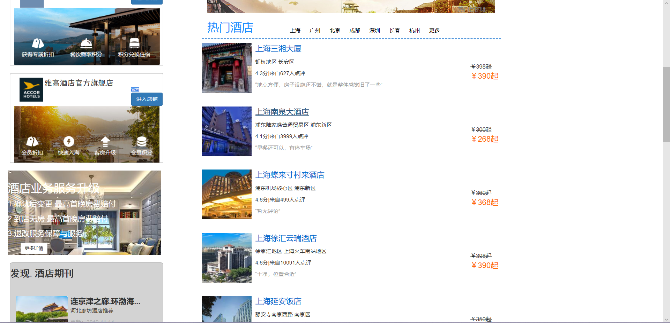
Task: Click the page vertical scrollbar thumb
Action: tap(666, 104)
